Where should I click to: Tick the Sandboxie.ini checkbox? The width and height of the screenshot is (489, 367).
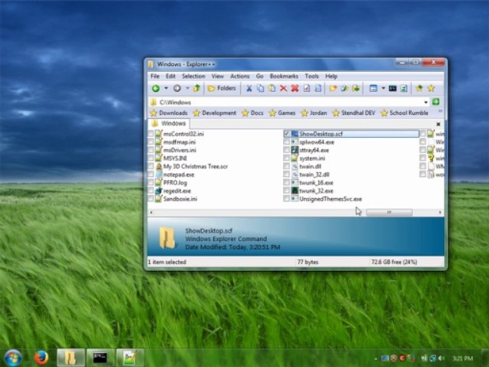click(151, 199)
